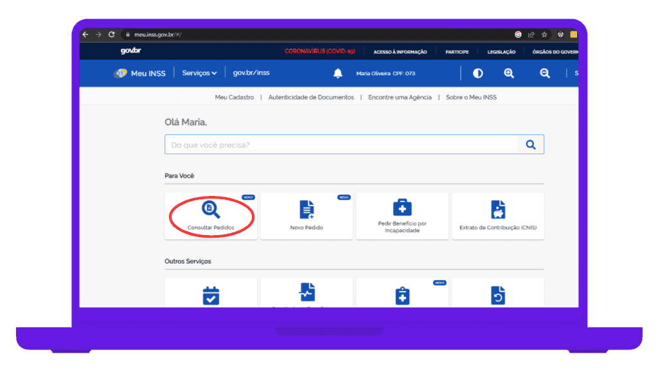Click the blue search magnifier button

click(531, 145)
